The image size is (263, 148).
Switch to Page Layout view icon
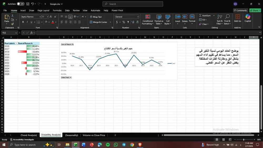click(224, 140)
